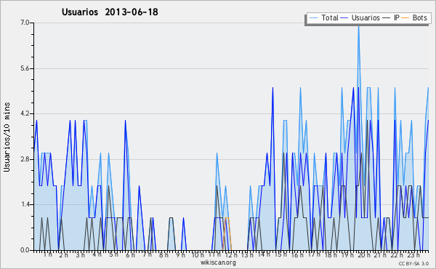Click the '11 h' x-axis label

pos(214,254)
